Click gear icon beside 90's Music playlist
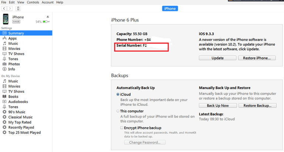 (4, 112)
